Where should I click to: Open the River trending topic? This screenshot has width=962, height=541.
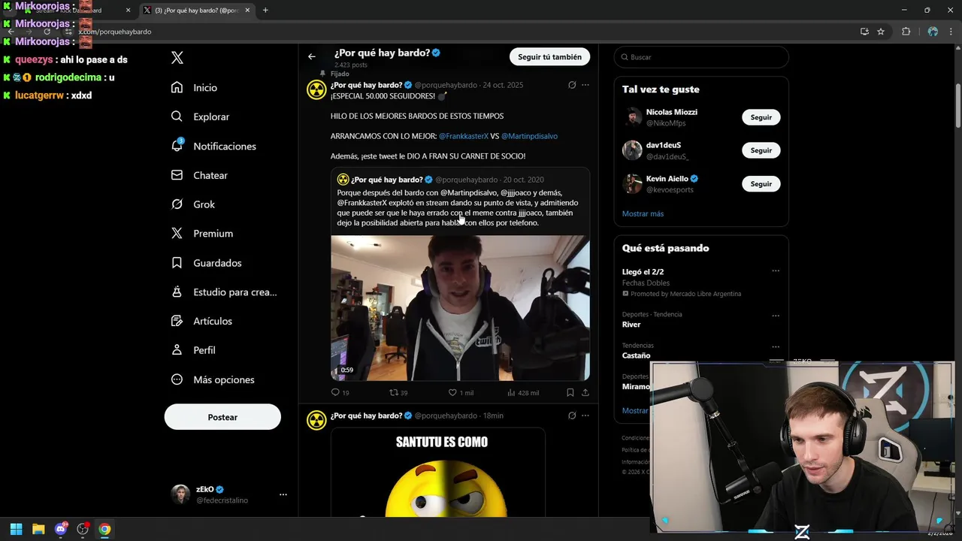coord(631,325)
